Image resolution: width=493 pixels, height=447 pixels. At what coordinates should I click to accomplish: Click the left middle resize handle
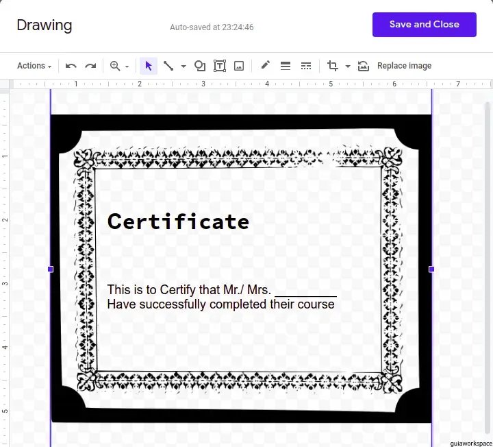pyautogui.click(x=50, y=269)
